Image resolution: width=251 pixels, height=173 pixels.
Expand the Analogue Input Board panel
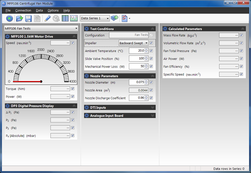(152, 116)
